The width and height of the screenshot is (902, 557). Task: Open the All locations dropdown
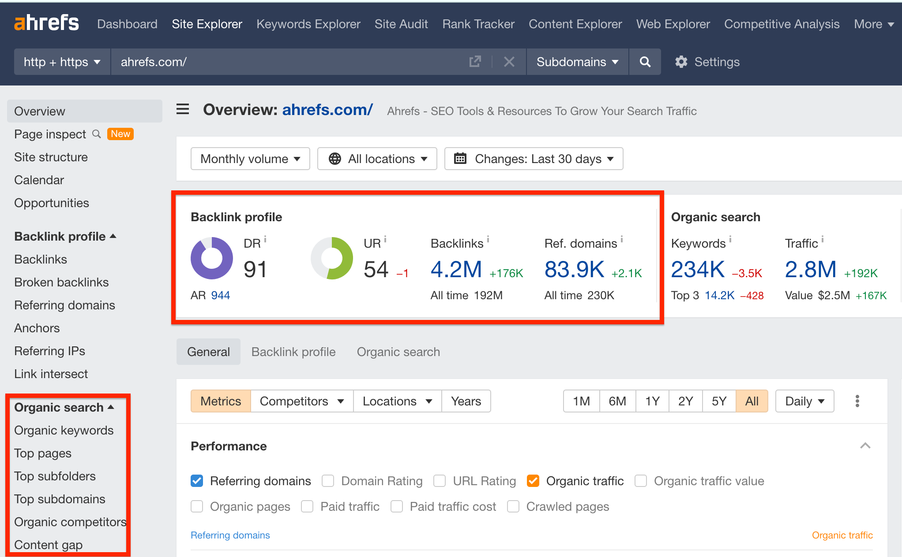(377, 159)
